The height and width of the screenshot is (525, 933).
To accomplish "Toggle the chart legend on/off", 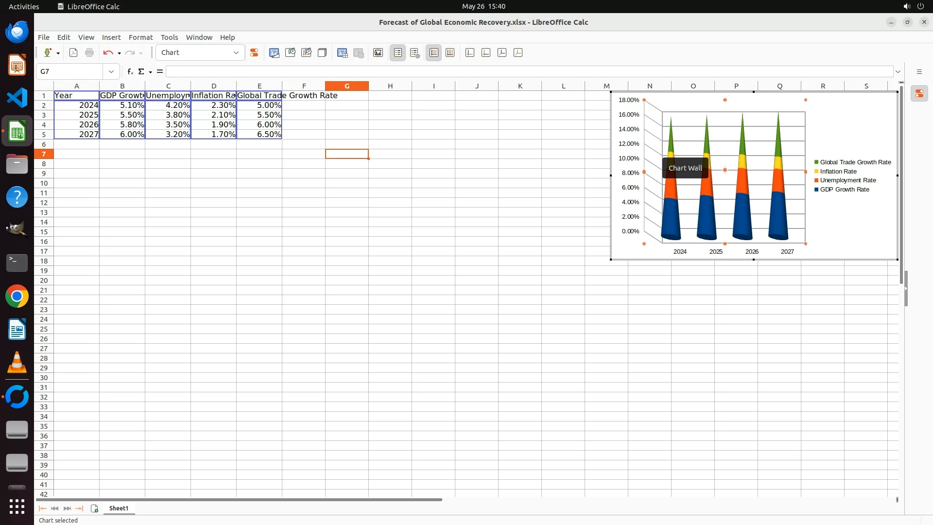I will pyautogui.click(x=398, y=52).
